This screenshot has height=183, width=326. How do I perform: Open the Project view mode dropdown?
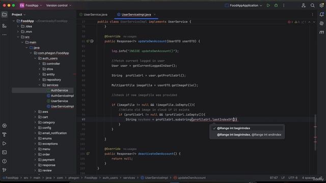(x=18, y=15)
